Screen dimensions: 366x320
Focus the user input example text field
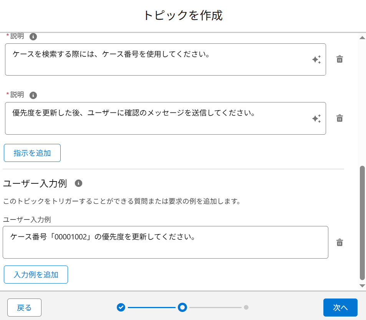coord(166,242)
